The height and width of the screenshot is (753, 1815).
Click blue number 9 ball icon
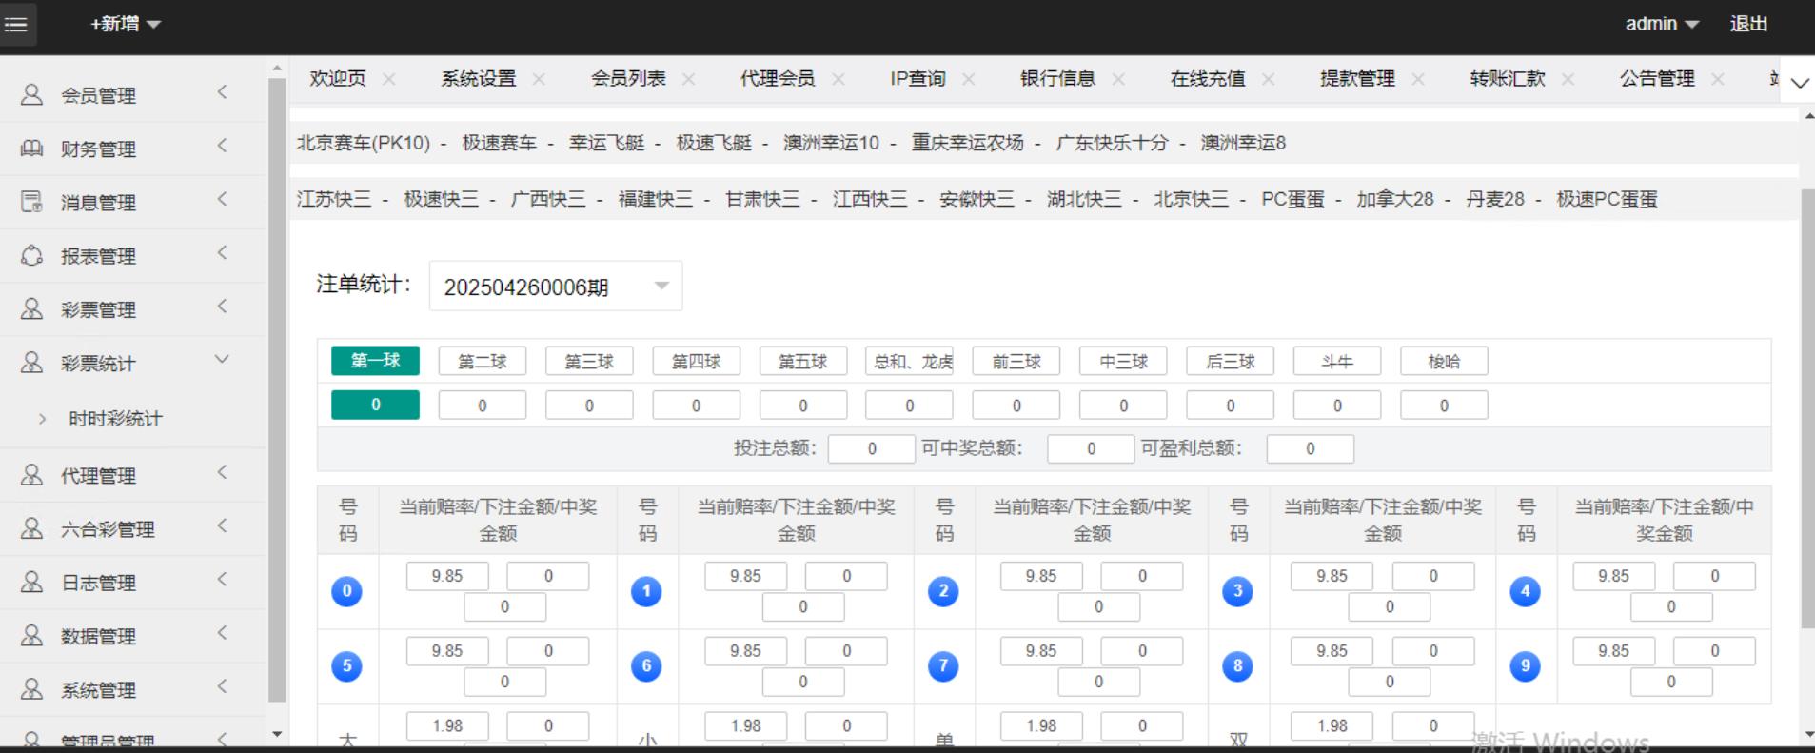[x=1525, y=666]
